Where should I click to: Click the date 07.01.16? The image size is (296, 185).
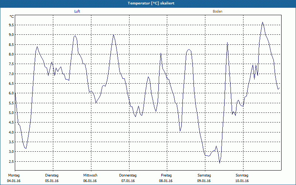click(128, 181)
